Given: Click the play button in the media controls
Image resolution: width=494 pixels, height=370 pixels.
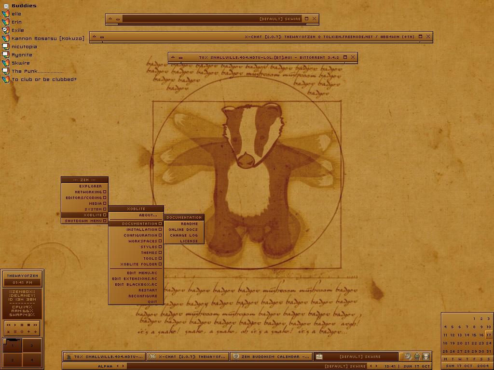Looking at the screenshot, I should point(15,325).
